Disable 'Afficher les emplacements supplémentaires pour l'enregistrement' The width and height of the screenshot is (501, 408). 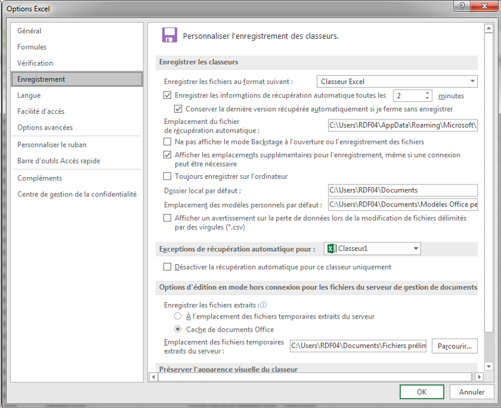[167, 155]
